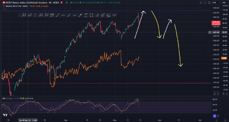
Task: Grab the drawing toolbar drag handle
Action: click(x=19, y=15)
